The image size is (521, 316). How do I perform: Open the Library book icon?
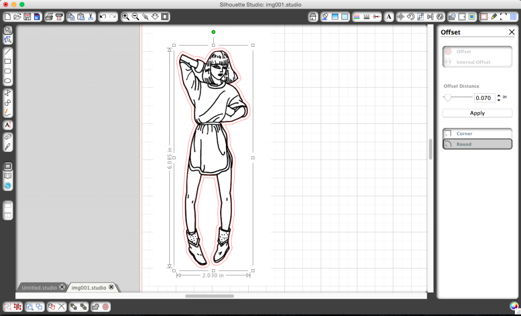point(8,176)
